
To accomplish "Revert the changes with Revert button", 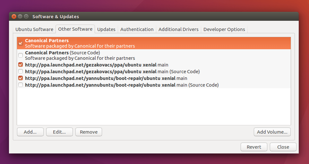I will click(x=254, y=147).
